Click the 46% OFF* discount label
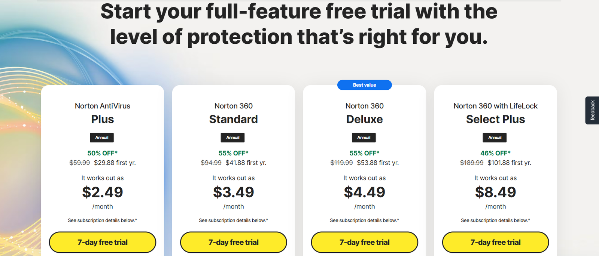Viewport: 599px width, 256px height. point(496,153)
